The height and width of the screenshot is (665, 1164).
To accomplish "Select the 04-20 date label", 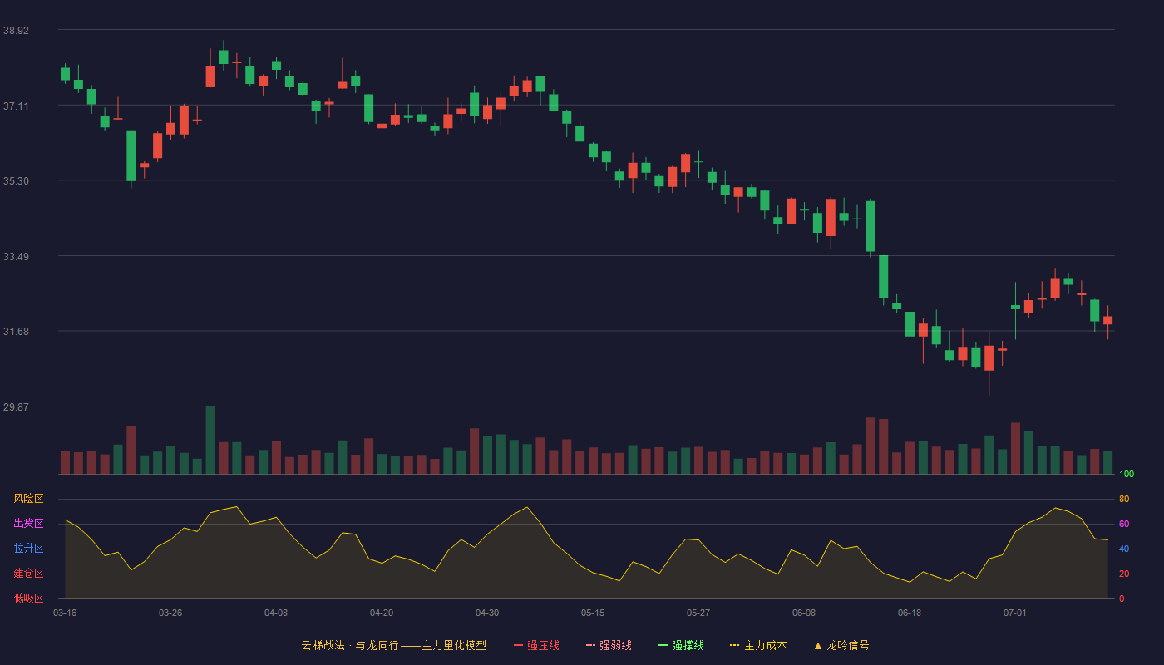I will (382, 613).
